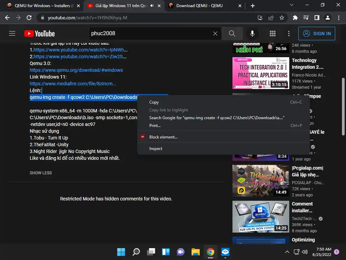Open File Explorer from taskbar
This screenshot has height=260, width=346.
196,252
